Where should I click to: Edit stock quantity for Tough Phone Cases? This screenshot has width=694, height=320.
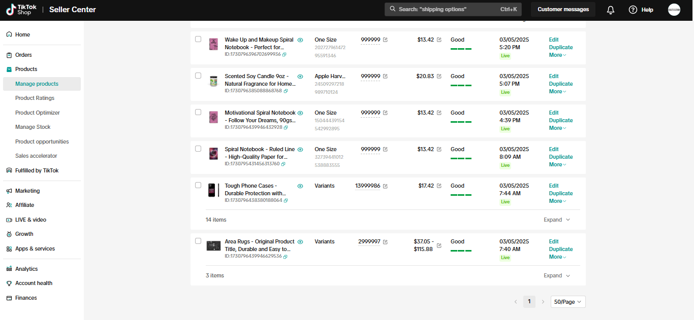(385, 186)
